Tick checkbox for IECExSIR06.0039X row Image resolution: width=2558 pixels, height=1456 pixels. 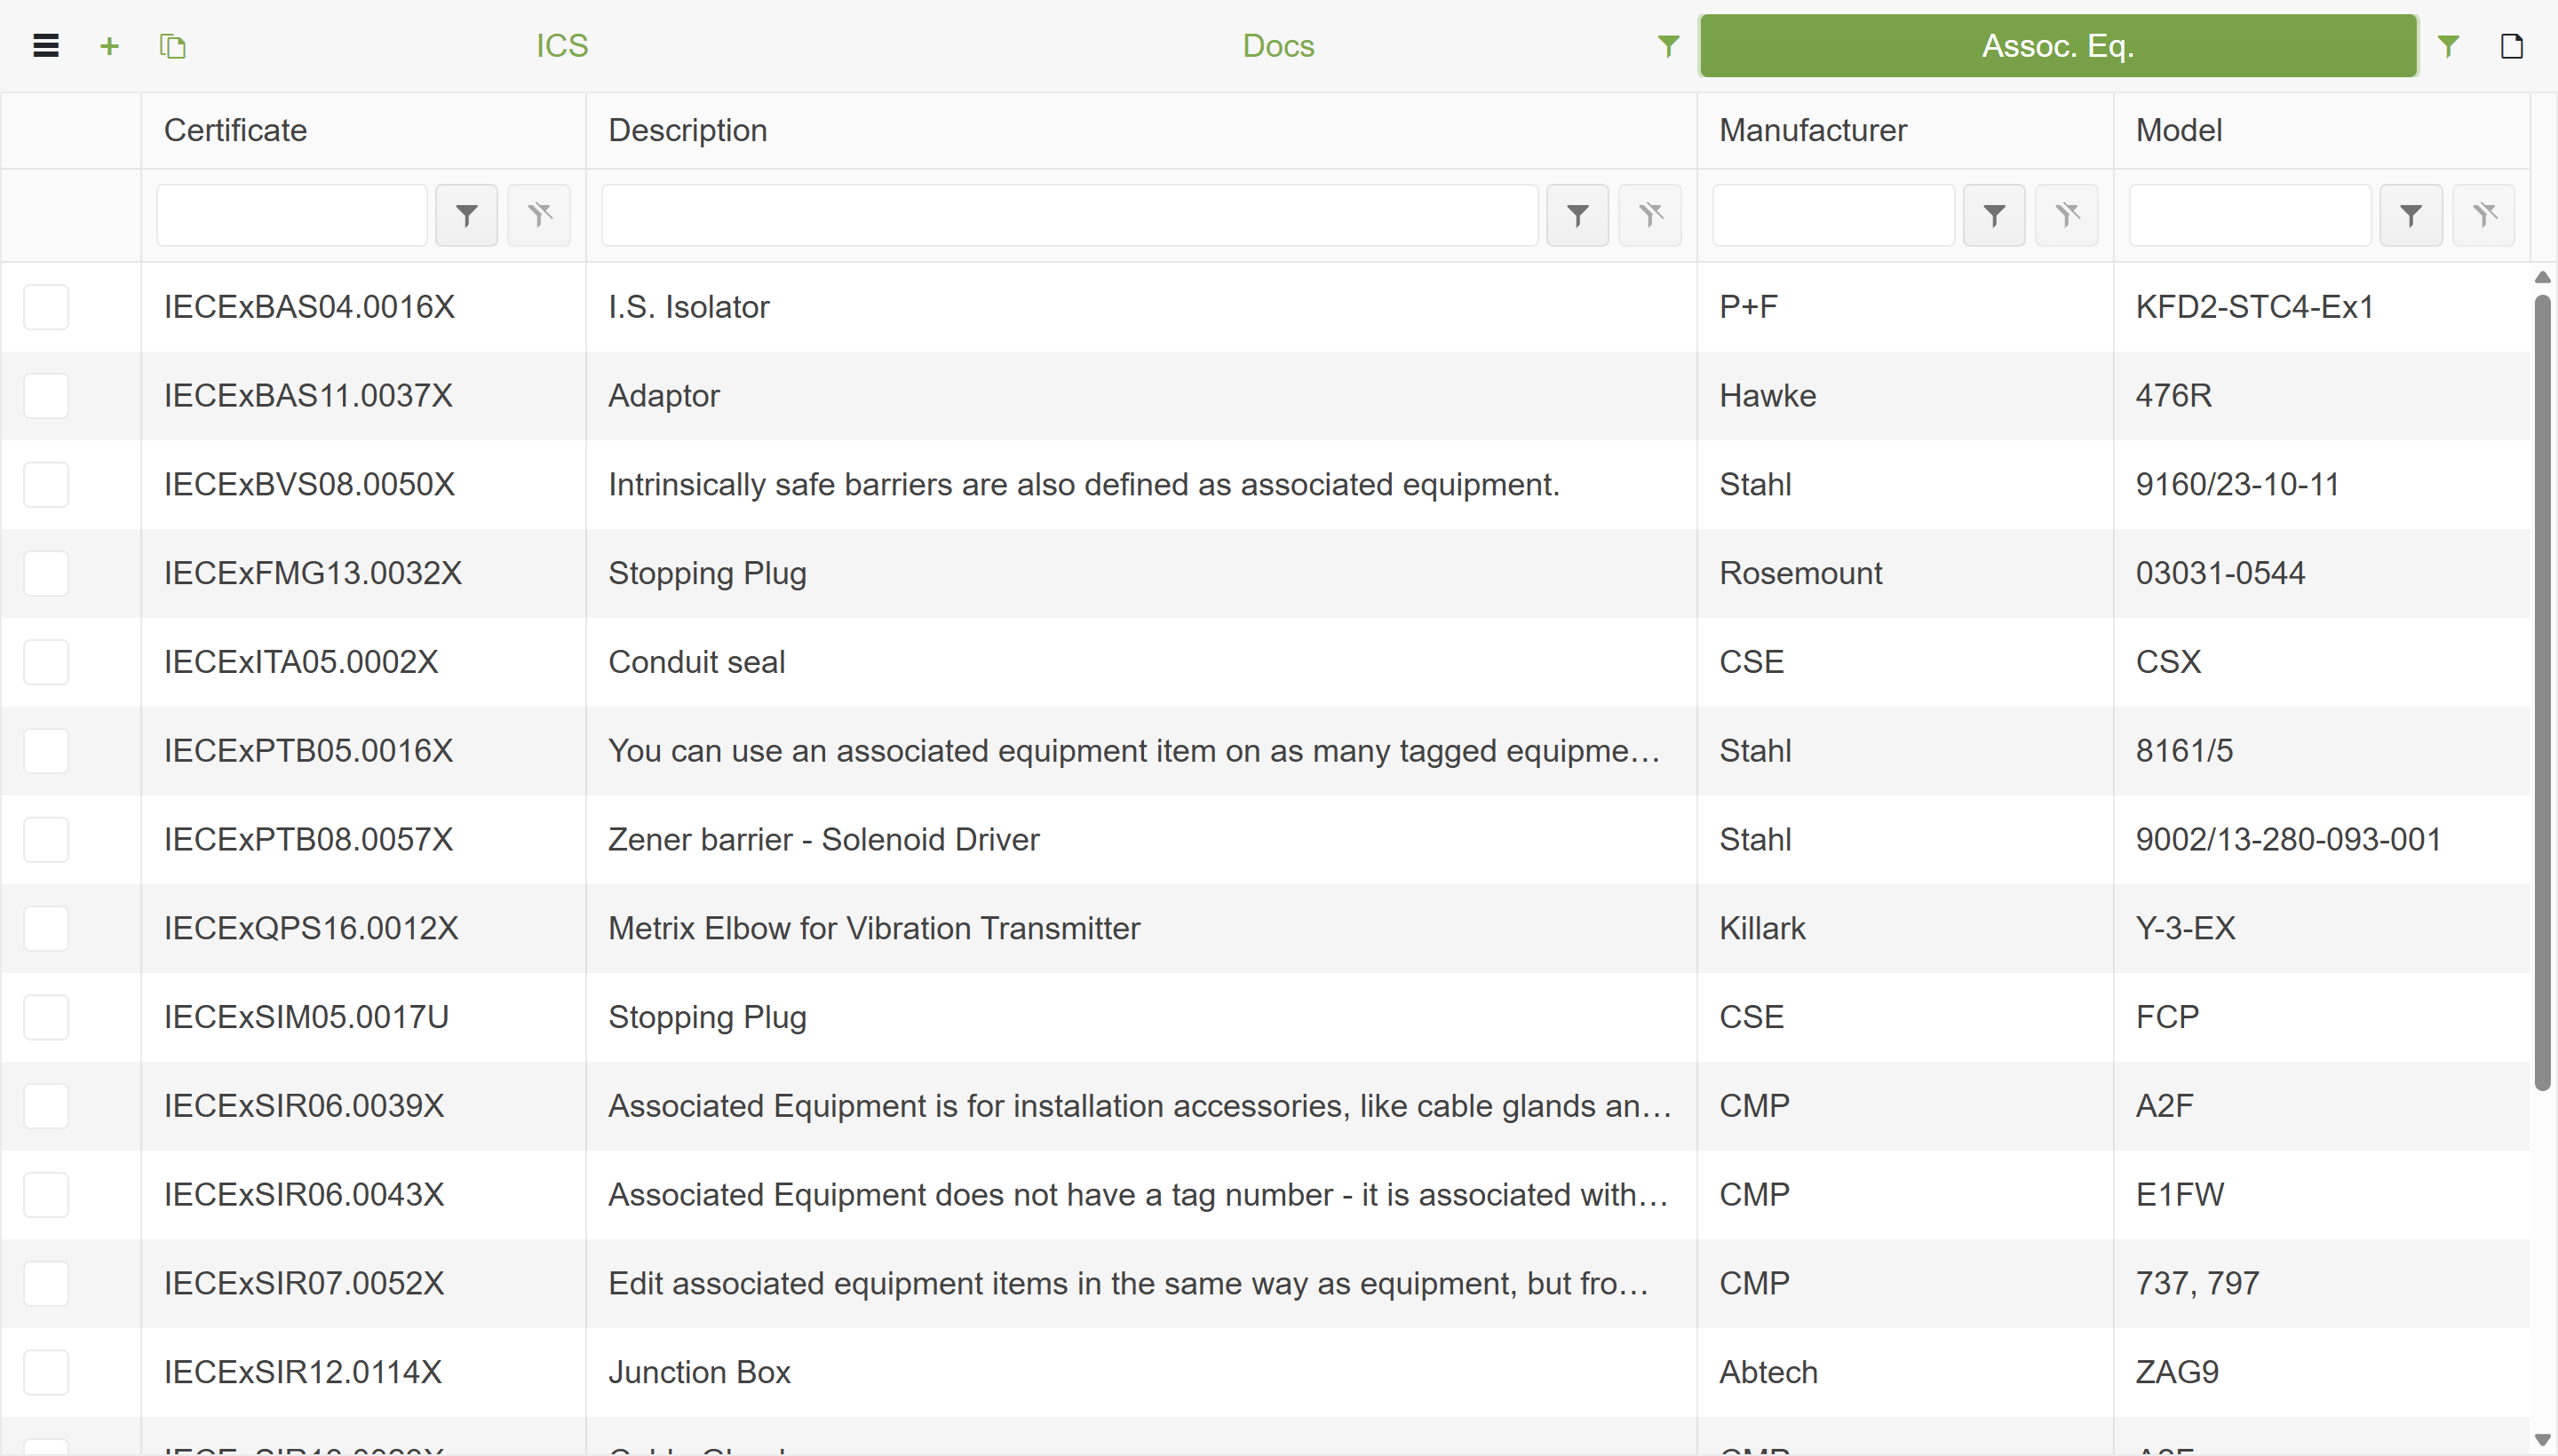coord(46,1106)
